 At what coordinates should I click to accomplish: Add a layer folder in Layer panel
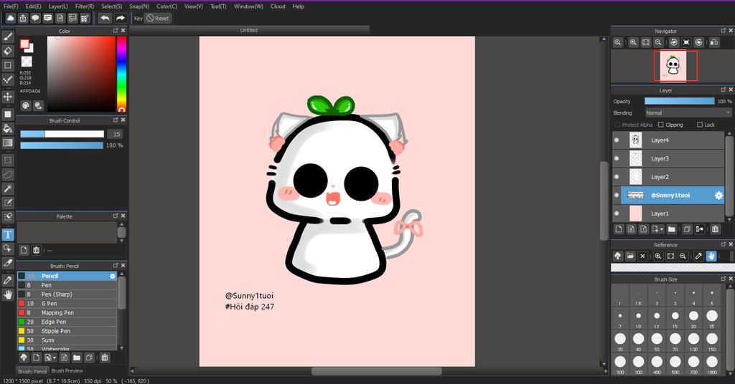672,229
